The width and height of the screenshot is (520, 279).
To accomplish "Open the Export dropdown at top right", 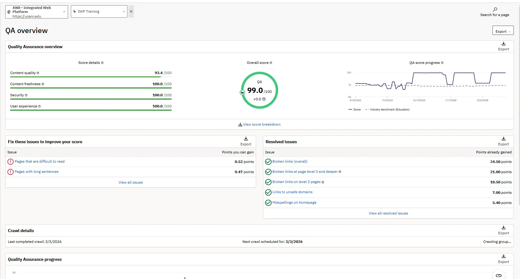I will [x=503, y=30].
